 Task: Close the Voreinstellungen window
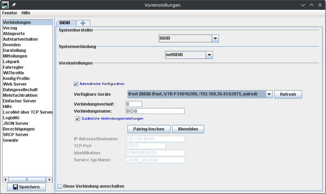coord(320,5)
